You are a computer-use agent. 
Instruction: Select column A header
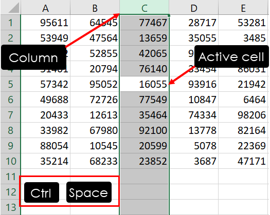[45, 8]
